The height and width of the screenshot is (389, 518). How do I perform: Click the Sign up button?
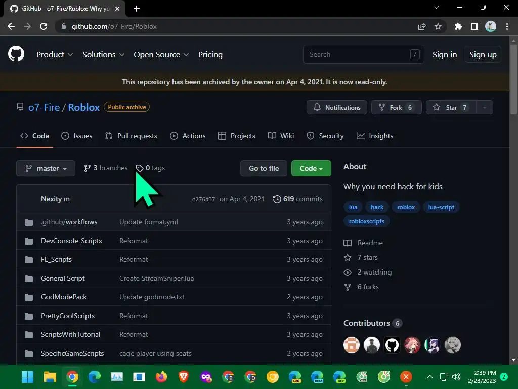pos(483,54)
